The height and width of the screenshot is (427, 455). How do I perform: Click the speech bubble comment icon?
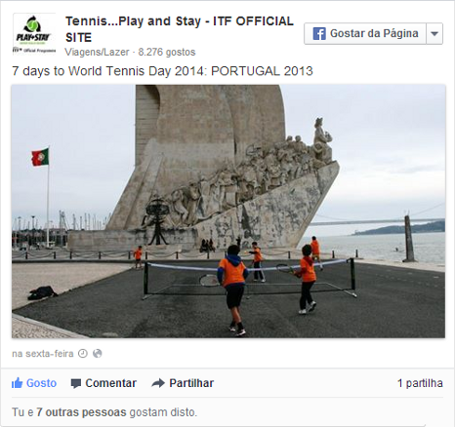pos(76,383)
